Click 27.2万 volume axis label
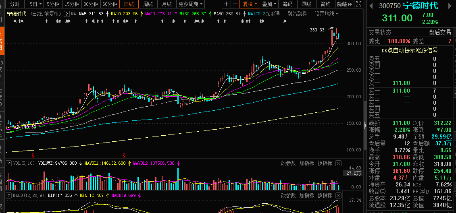The image size is (456, 213). (x=354, y=173)
